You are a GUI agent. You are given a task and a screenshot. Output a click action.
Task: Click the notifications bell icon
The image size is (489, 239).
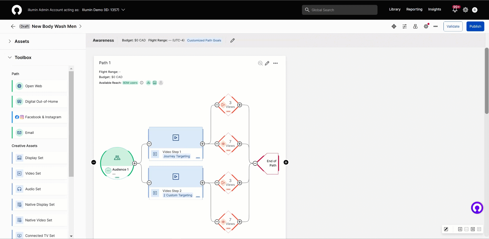(455, 10)
